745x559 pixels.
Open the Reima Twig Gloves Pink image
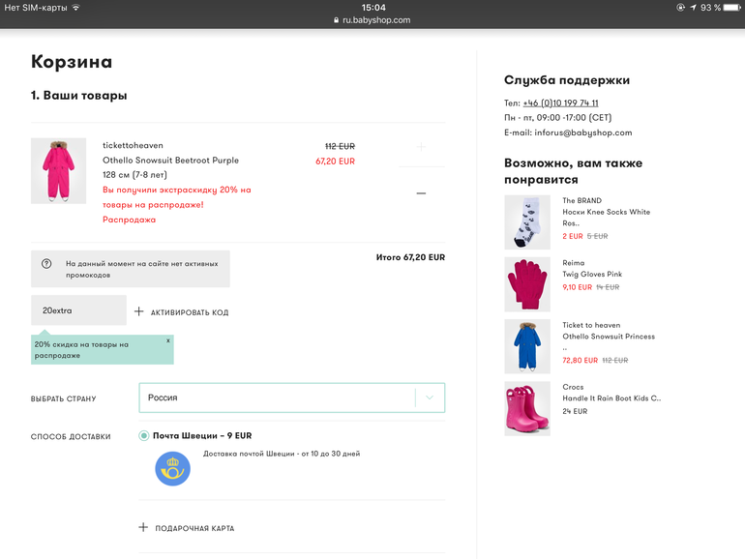(527, 284)
